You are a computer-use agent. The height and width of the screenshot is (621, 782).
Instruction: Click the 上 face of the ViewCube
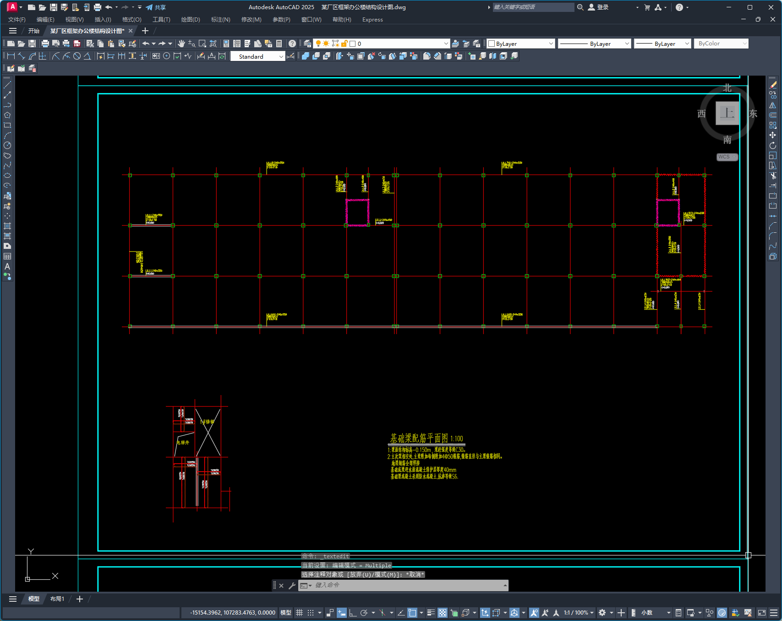[727, 113]
